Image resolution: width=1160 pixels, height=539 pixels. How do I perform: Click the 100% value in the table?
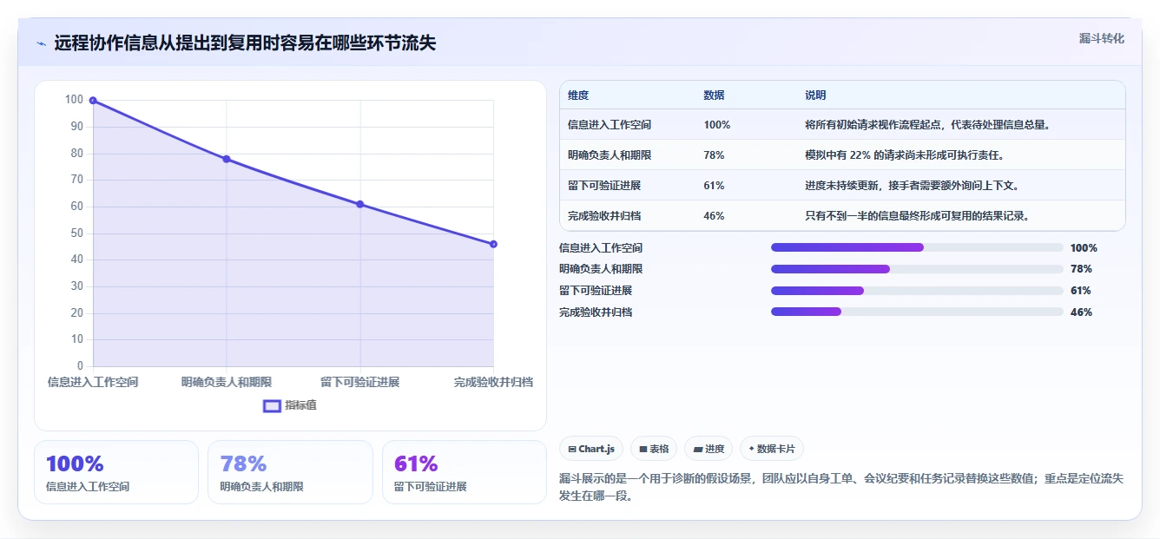point(717,125)
